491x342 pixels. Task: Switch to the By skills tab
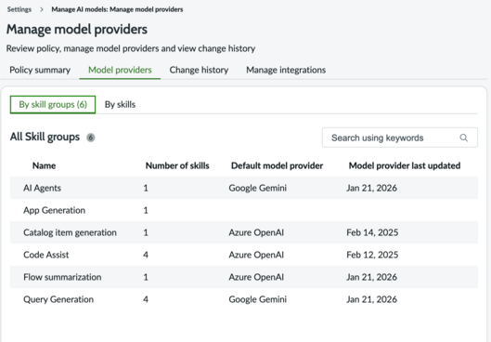(x=120, y=104)
